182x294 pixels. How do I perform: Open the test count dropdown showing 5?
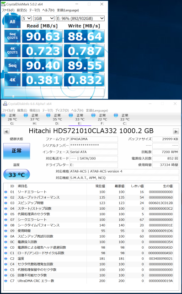point(27,18)
